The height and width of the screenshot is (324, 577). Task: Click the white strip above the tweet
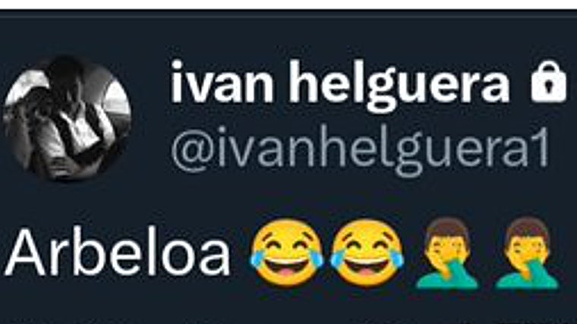(x=288, y=5)
